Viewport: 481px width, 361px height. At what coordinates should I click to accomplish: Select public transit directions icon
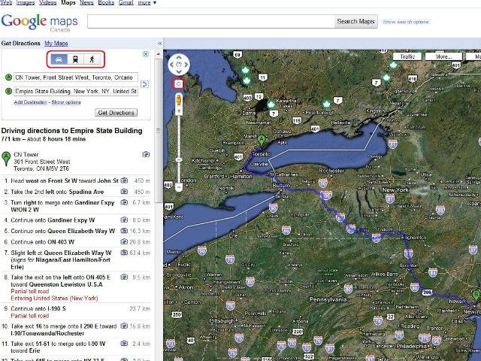[75, 58]
